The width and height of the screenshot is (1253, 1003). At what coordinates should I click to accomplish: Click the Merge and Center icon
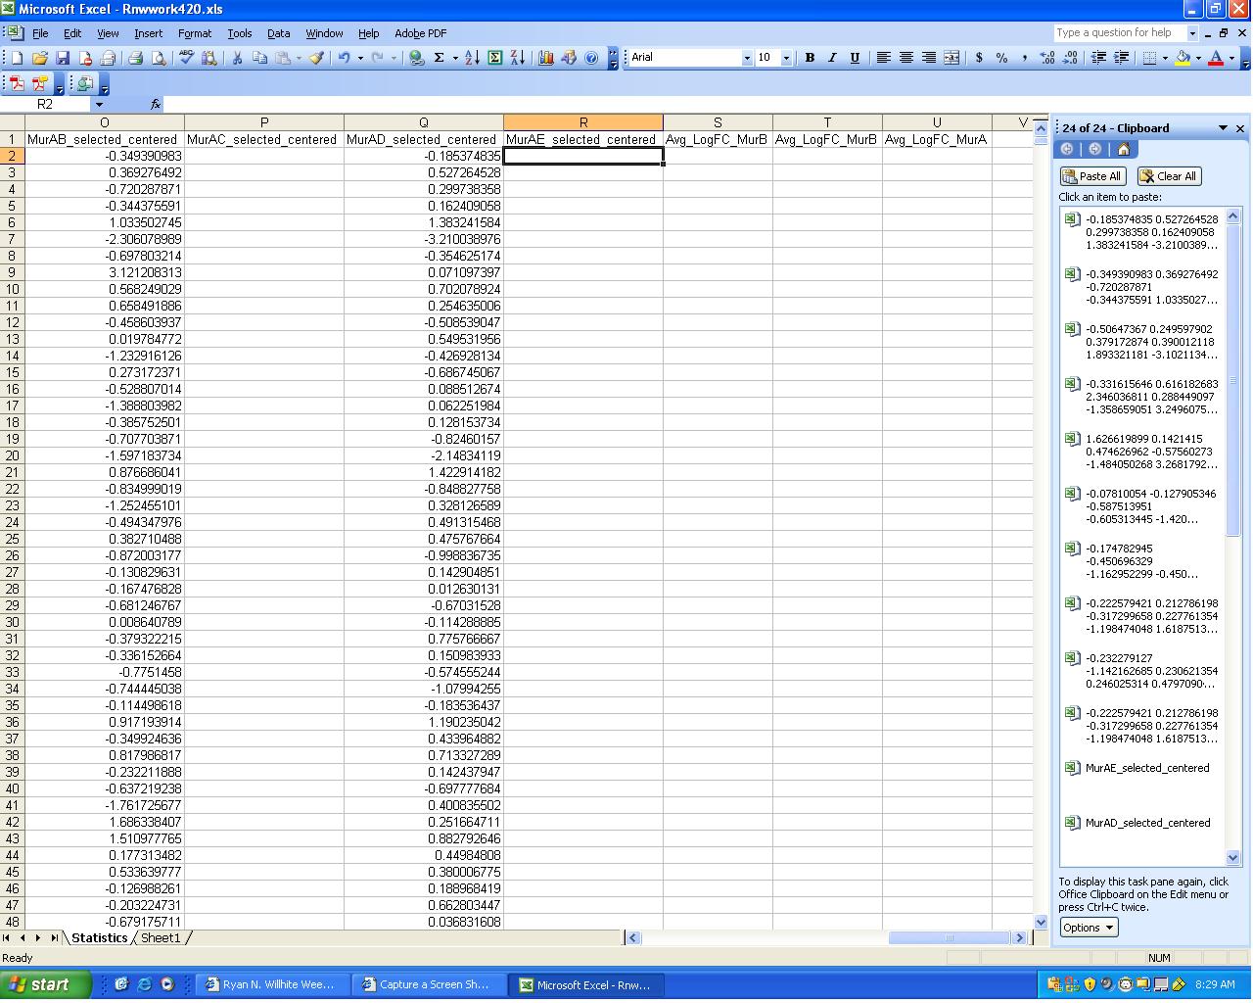pyautogui.click(x=951, y=58)
